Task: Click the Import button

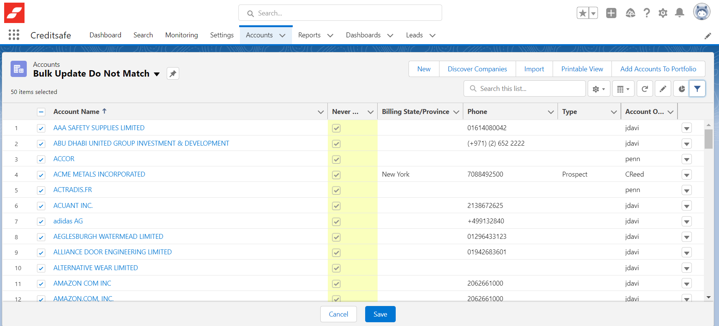Action: (x=534, y=69)
